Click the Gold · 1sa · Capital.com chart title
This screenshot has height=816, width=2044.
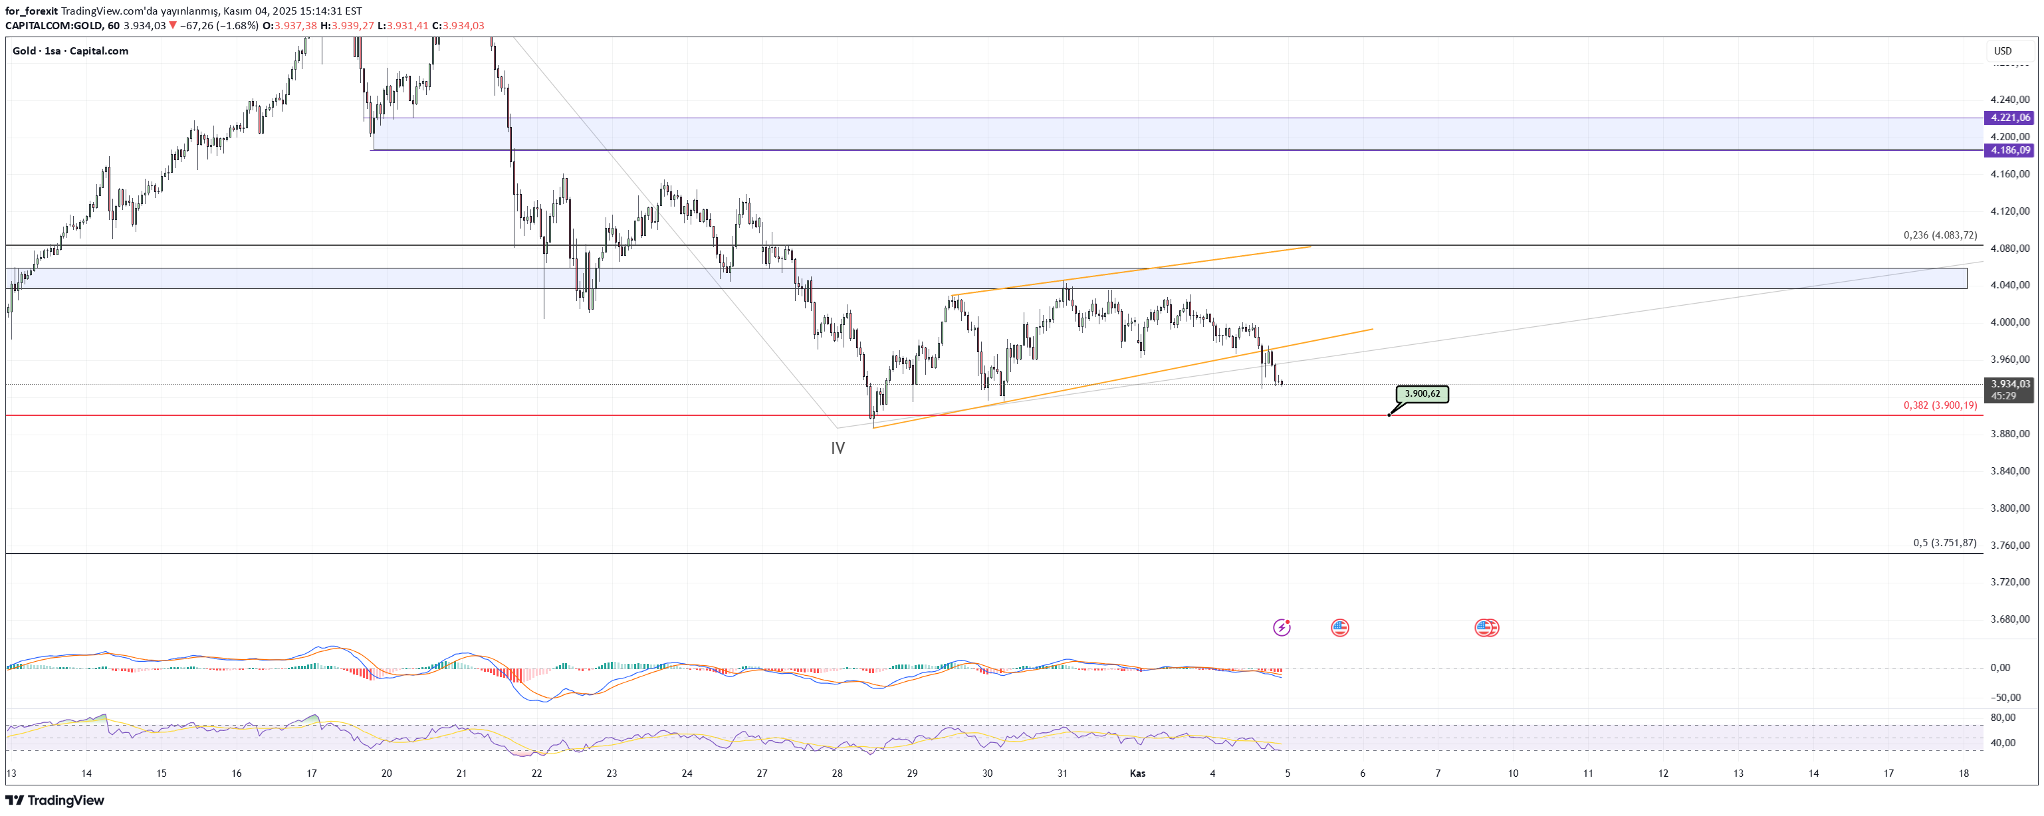(x=70, y=51)
